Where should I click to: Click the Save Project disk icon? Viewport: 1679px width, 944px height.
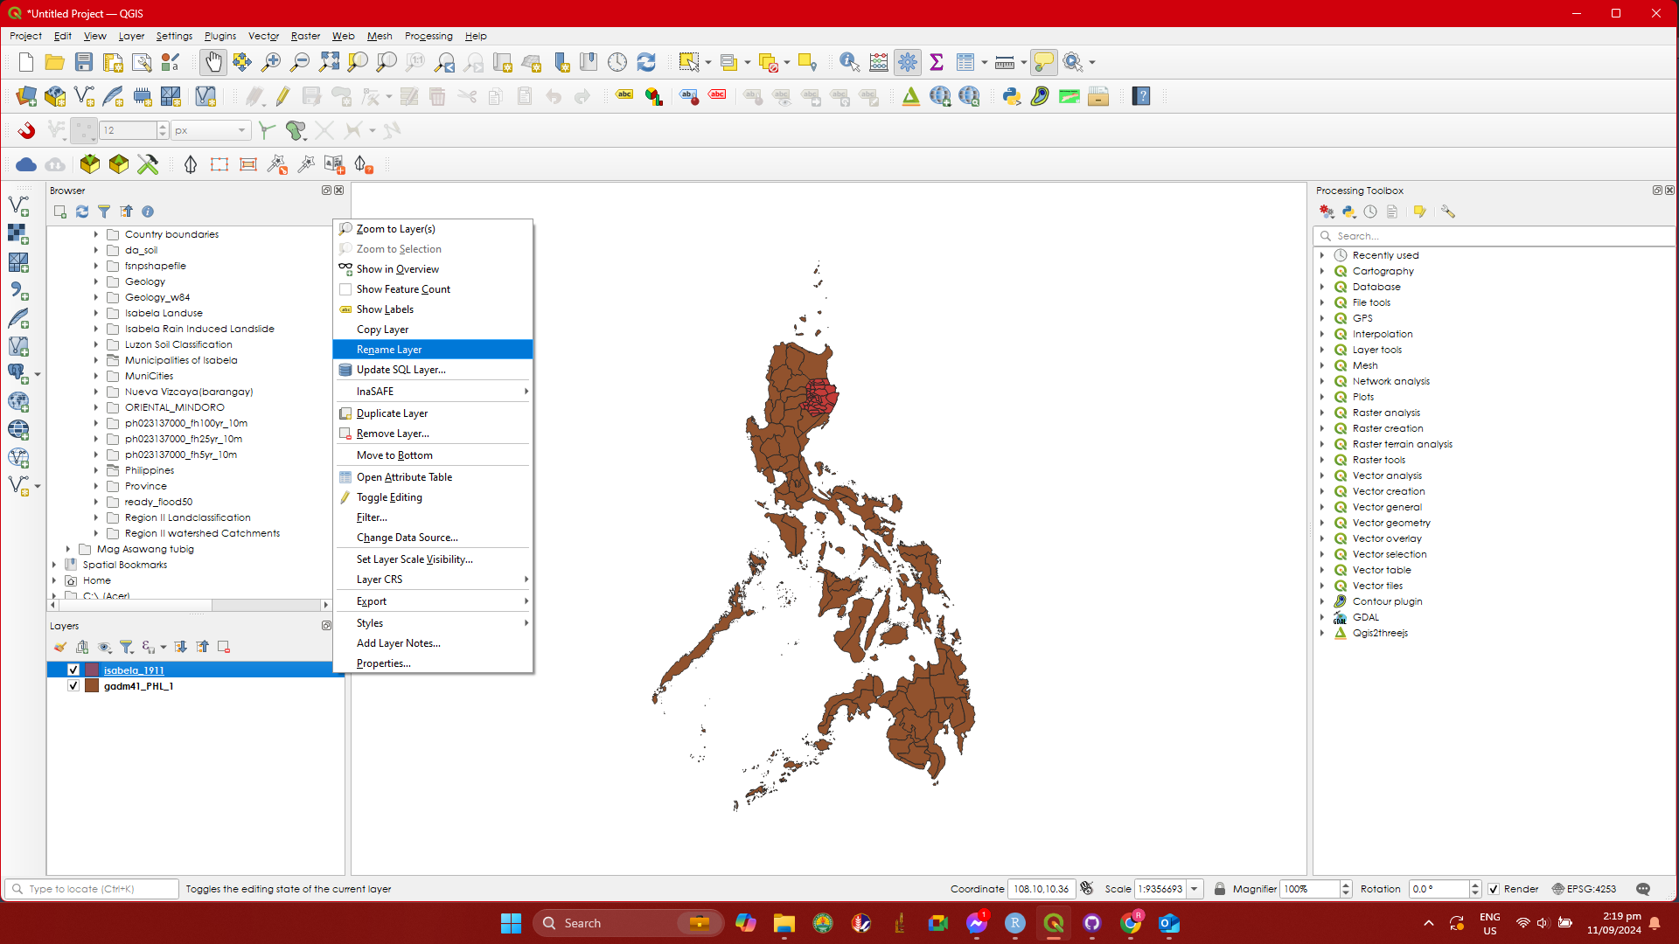click(x=84, y=62)
